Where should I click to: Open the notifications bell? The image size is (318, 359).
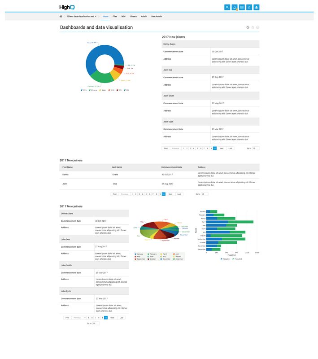click(x=235, y=7)
